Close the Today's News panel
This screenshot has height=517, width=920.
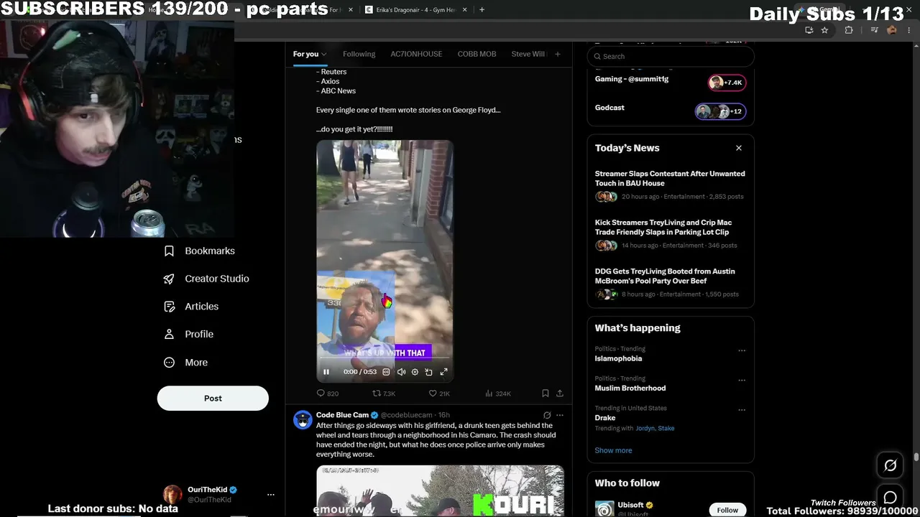739,148
